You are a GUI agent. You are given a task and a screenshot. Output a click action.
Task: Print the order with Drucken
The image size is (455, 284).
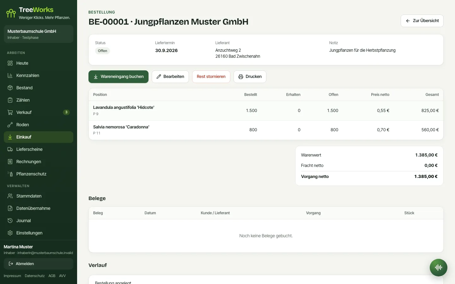pos(250,77)
